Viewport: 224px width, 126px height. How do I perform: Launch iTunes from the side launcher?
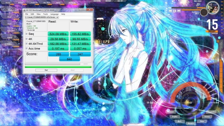click(x=10, y=24)
